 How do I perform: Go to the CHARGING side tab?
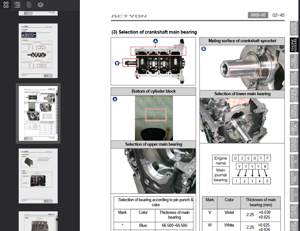(x=294, y=162)
